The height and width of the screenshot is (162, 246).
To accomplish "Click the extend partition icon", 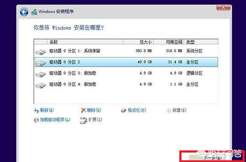I will point(83,120).
